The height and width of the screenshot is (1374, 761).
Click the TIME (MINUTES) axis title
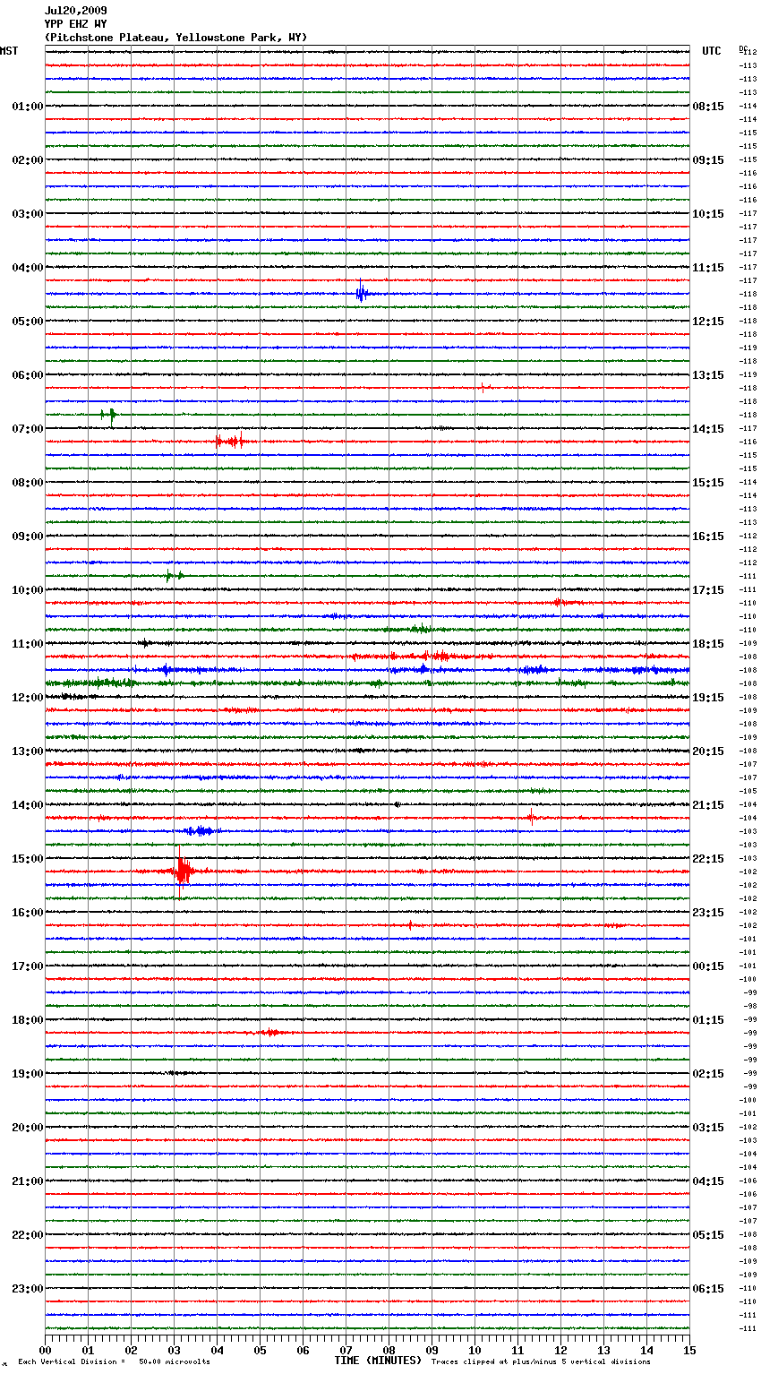pos(378,1361)
